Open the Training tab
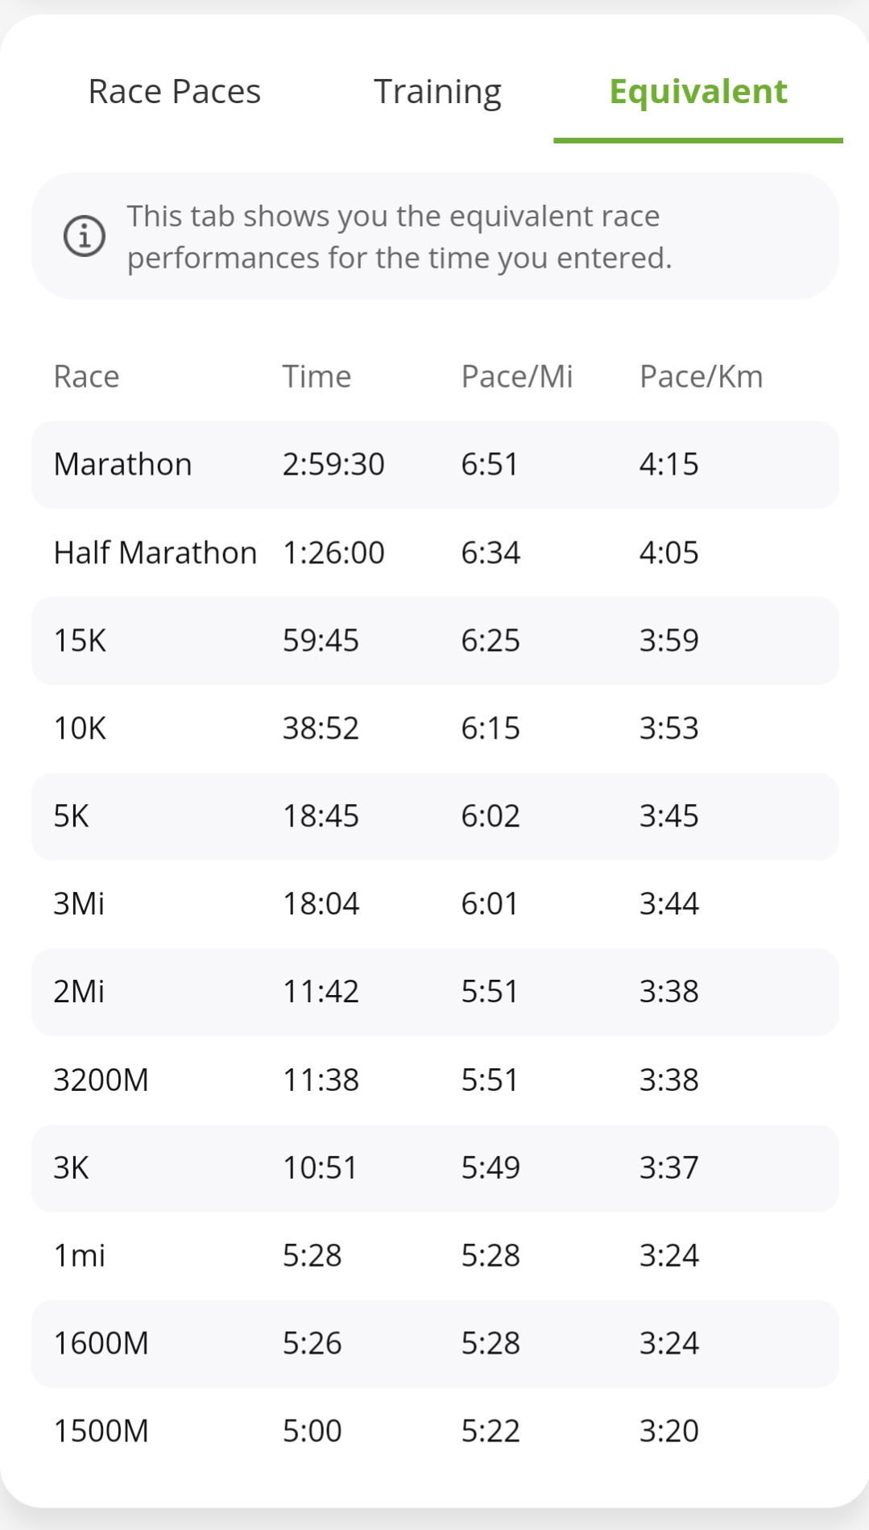 [437, 92]
